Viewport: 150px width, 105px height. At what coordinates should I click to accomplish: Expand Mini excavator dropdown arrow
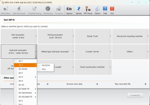click(36, 36)
